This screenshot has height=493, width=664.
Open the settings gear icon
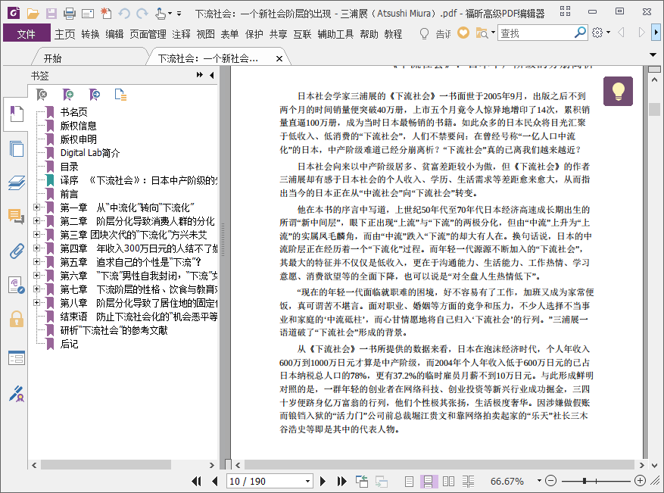[597, 33]
